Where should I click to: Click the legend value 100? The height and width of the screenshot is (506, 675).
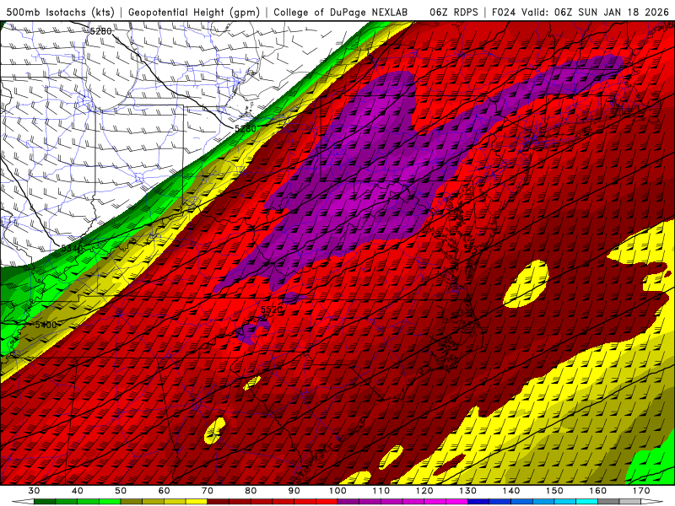[338, 491]
